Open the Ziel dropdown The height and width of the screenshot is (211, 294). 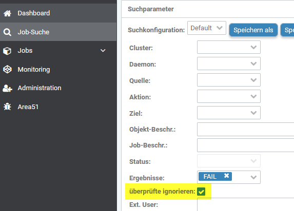coord(229,113)
